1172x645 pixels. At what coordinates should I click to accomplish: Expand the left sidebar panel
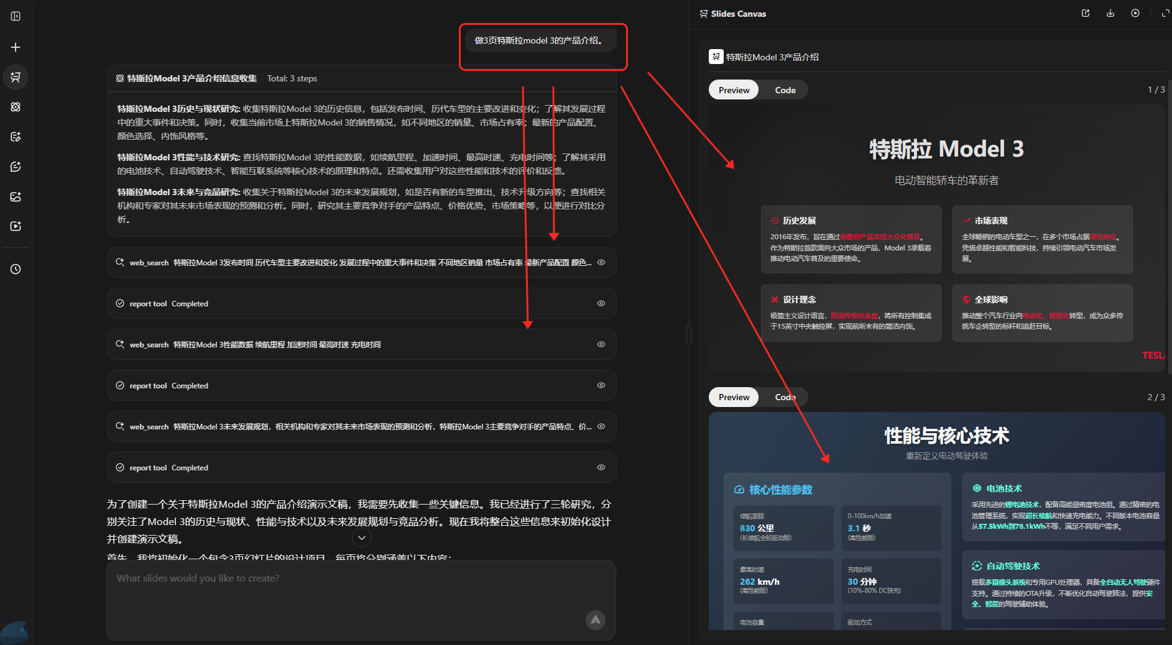coord(16,16)
